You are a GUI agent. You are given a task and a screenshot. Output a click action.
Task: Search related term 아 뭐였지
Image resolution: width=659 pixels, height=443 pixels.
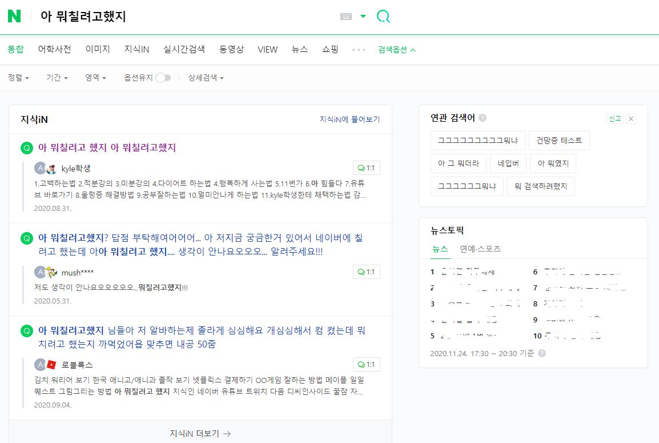(x=553, y=163)
